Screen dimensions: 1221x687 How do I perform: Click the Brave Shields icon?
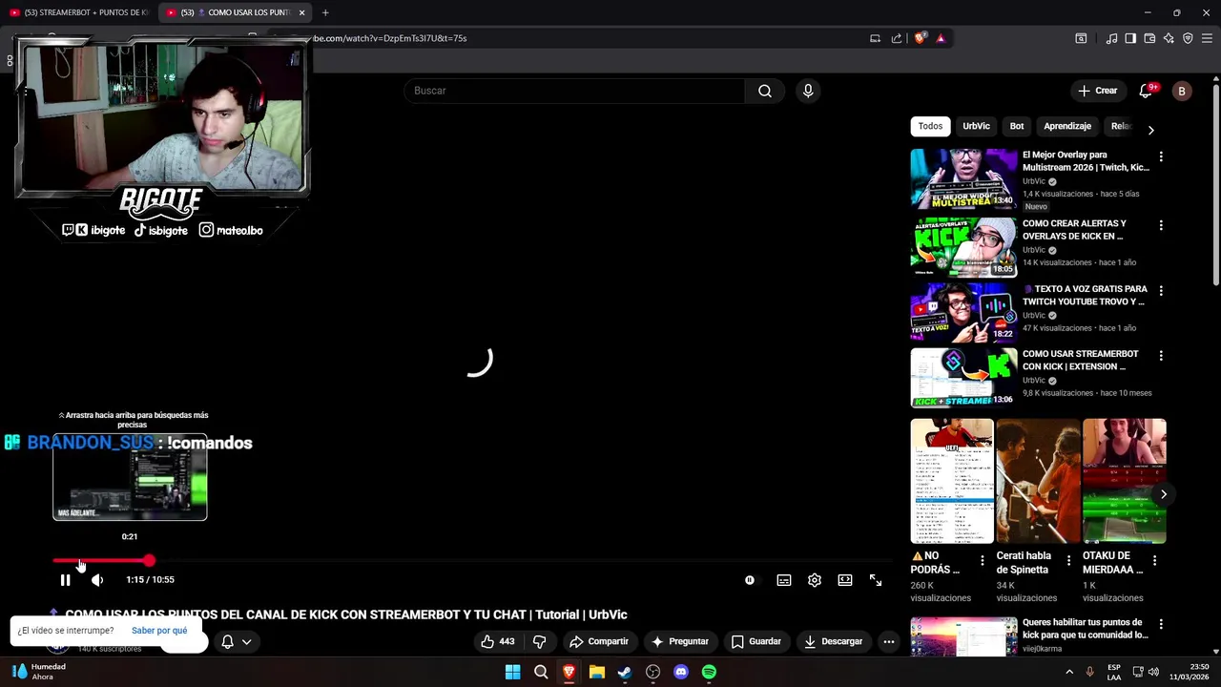[920, 38]
